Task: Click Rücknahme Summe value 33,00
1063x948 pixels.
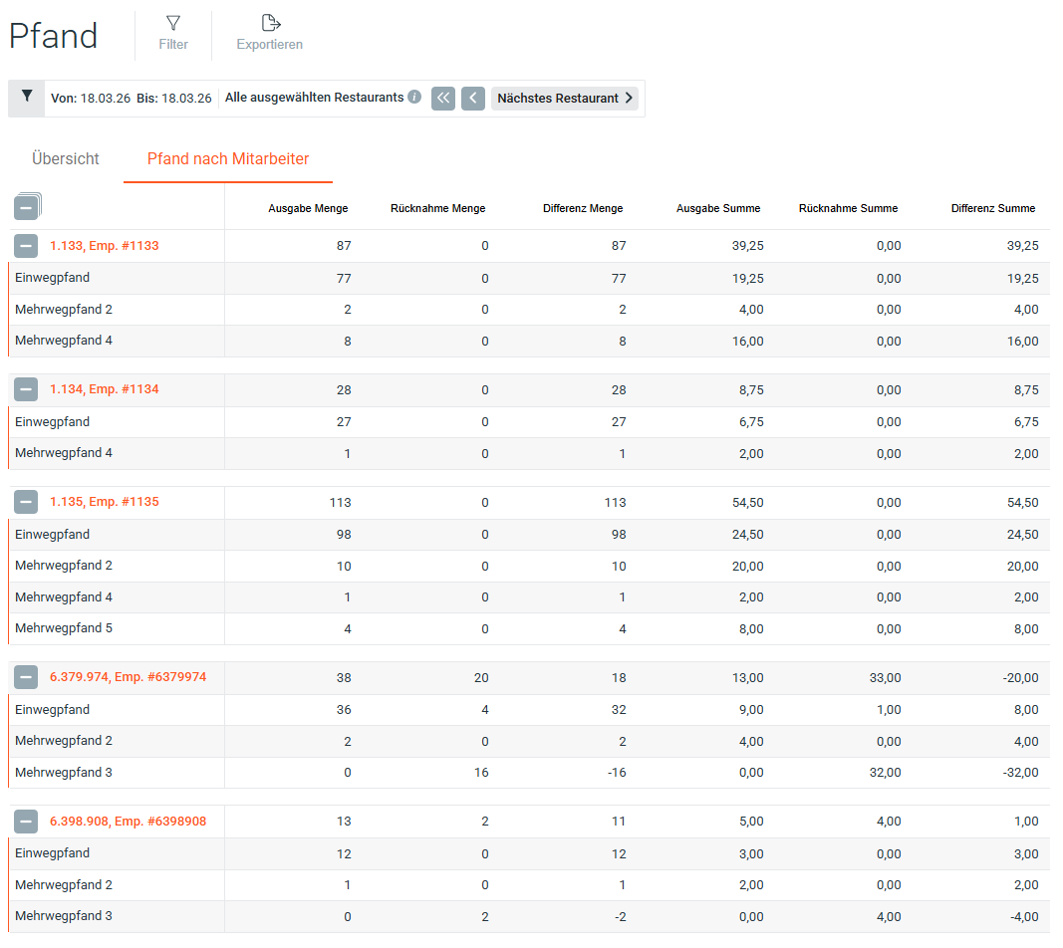Action: point(886,677)
